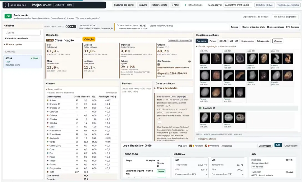Check the Usar textura checkbox
The height and width of the screenshot is (182, 302).
tap(160, 122)
